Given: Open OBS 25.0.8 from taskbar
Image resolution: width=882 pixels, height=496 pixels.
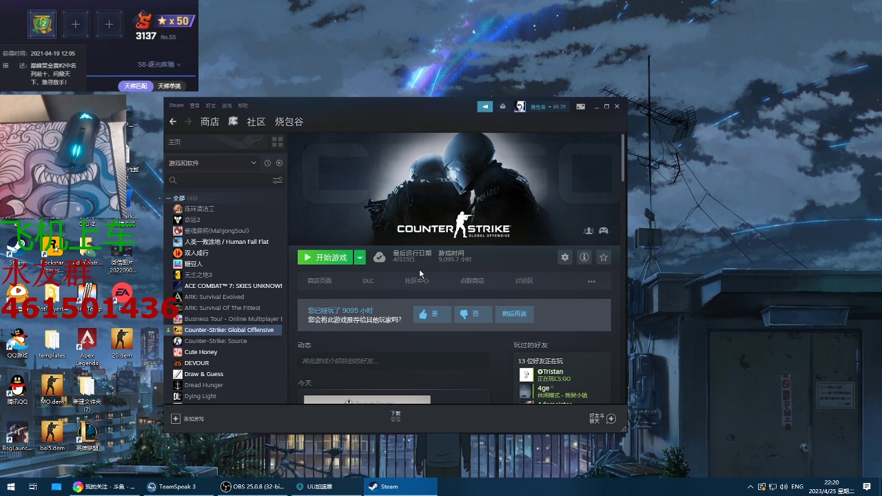Looking at the screenshot, I should (252, 486).
